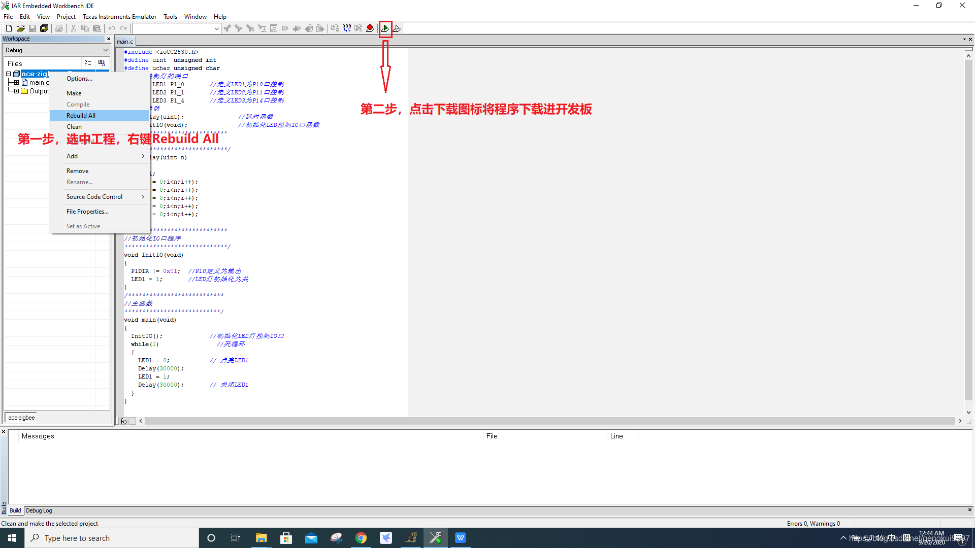Choose Clean in the context menu
This screenshot has width=975, height=548.
coord(74,127)
